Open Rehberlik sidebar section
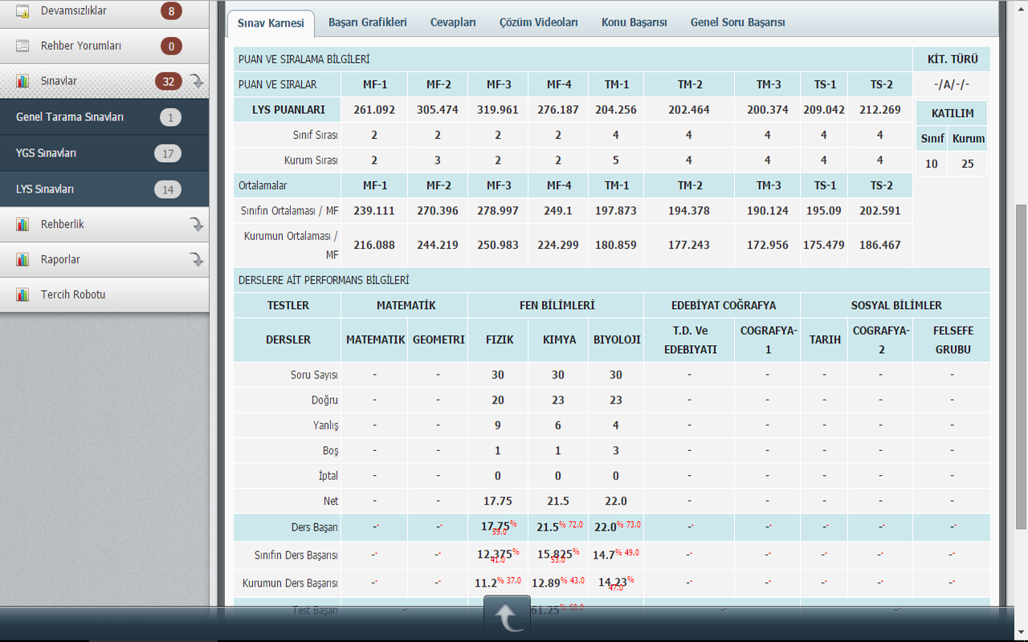The width and height of the screenshot is (1028, 642). [104, 225]
